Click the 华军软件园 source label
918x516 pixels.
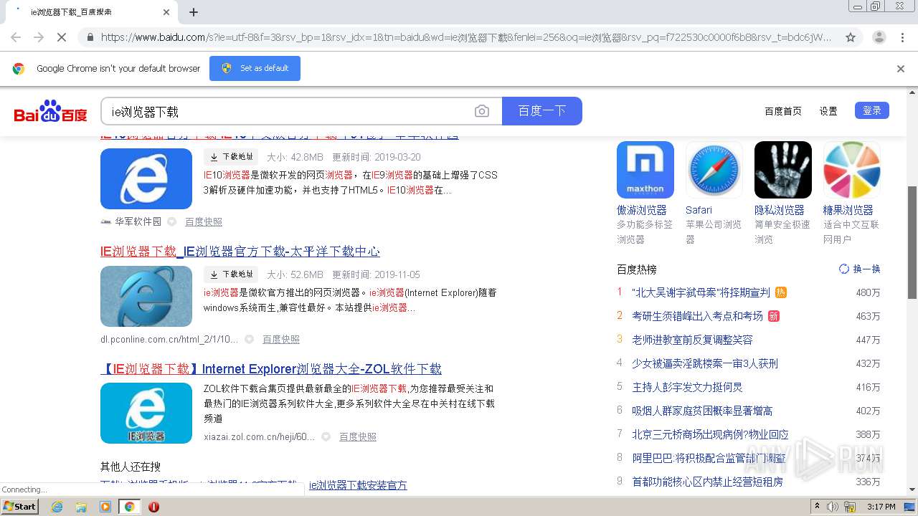[138, 222]
